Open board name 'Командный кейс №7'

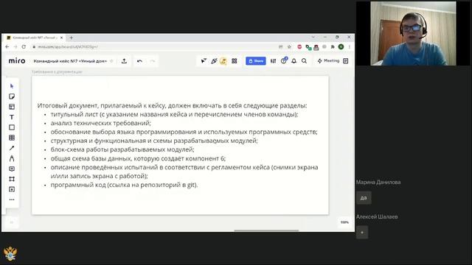click(70, 61)
